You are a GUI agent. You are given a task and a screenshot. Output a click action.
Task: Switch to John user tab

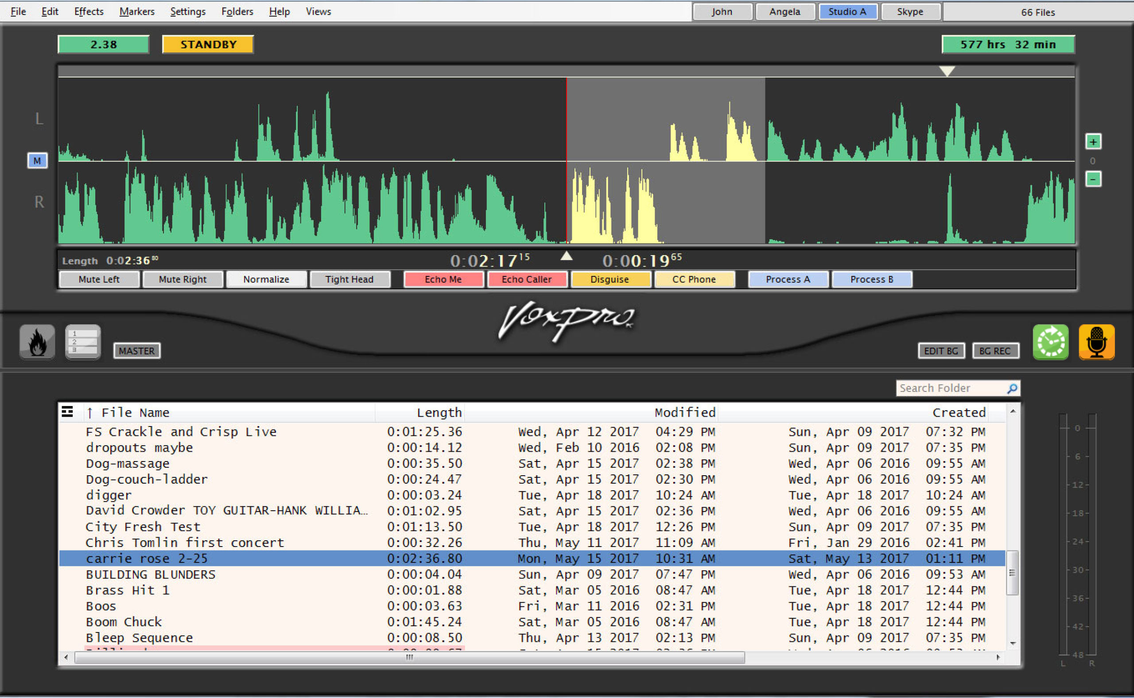722,12
